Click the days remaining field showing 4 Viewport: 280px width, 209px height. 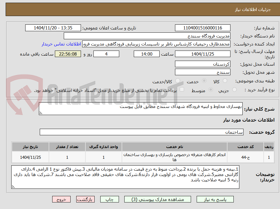[x=106, y=54]
